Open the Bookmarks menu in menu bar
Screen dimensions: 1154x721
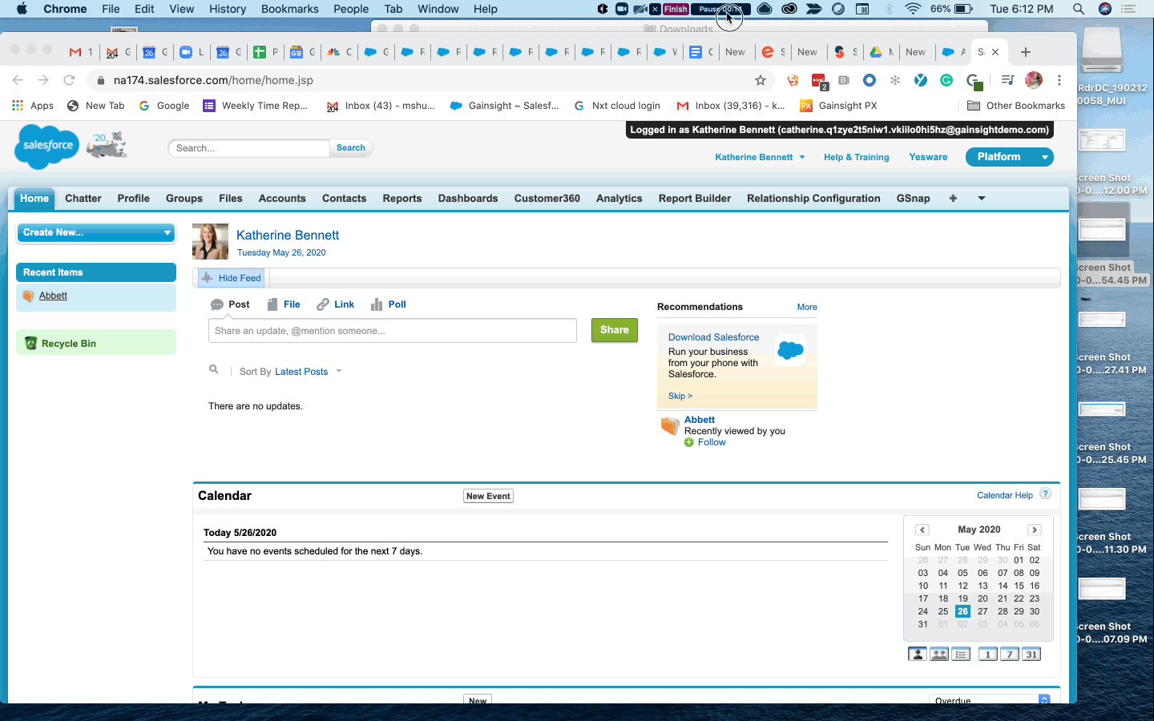(290, 9)
